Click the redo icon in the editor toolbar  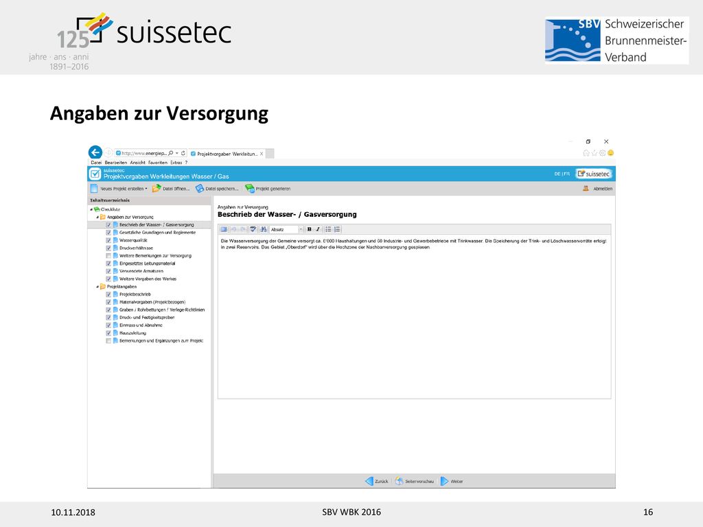[x=242, y=229]
